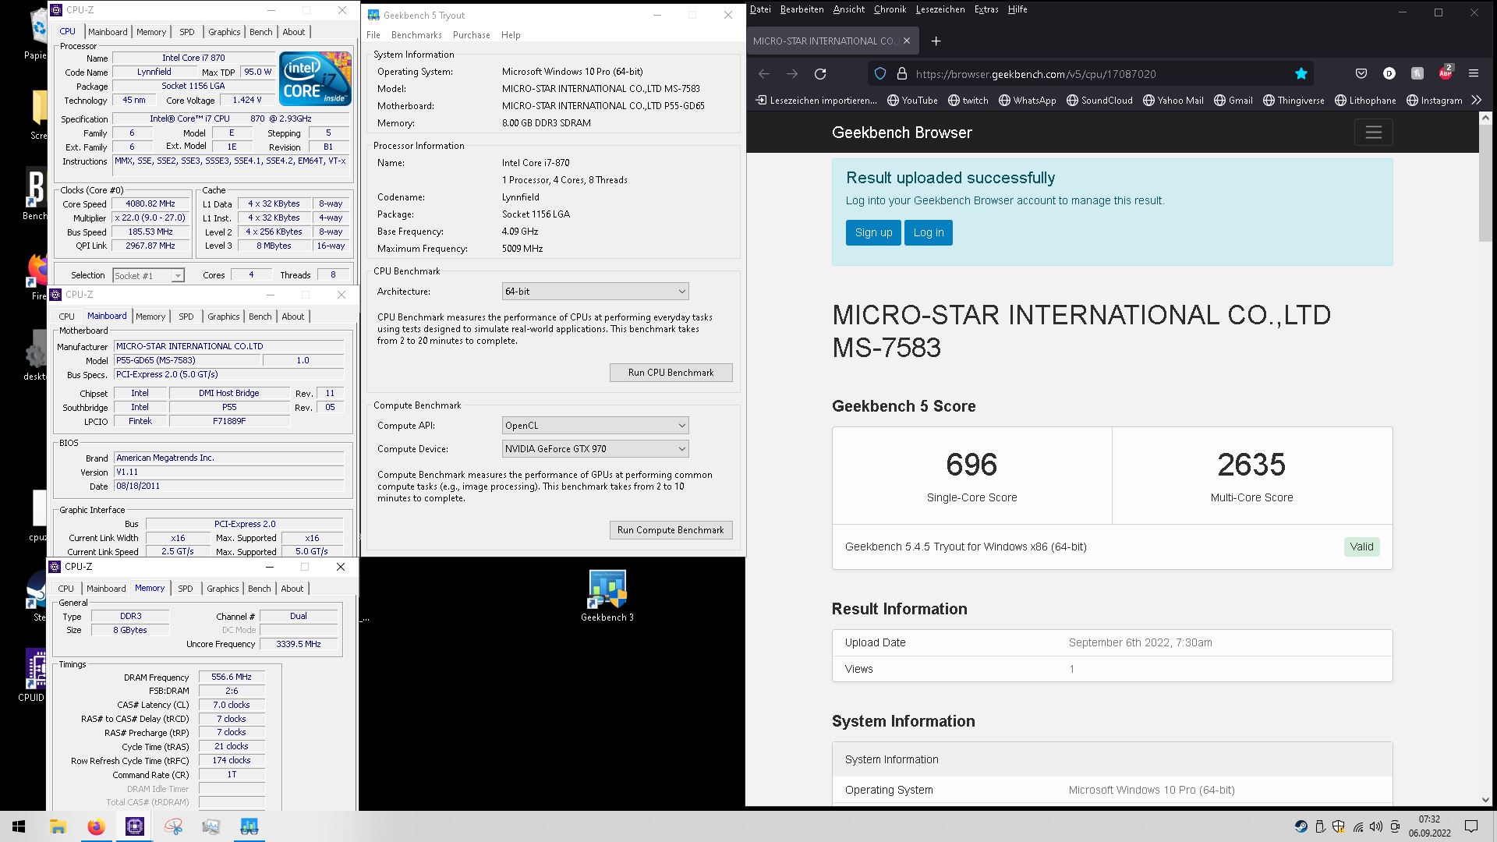
Task: Open the round D extension icon
Action: point(1389,73)
